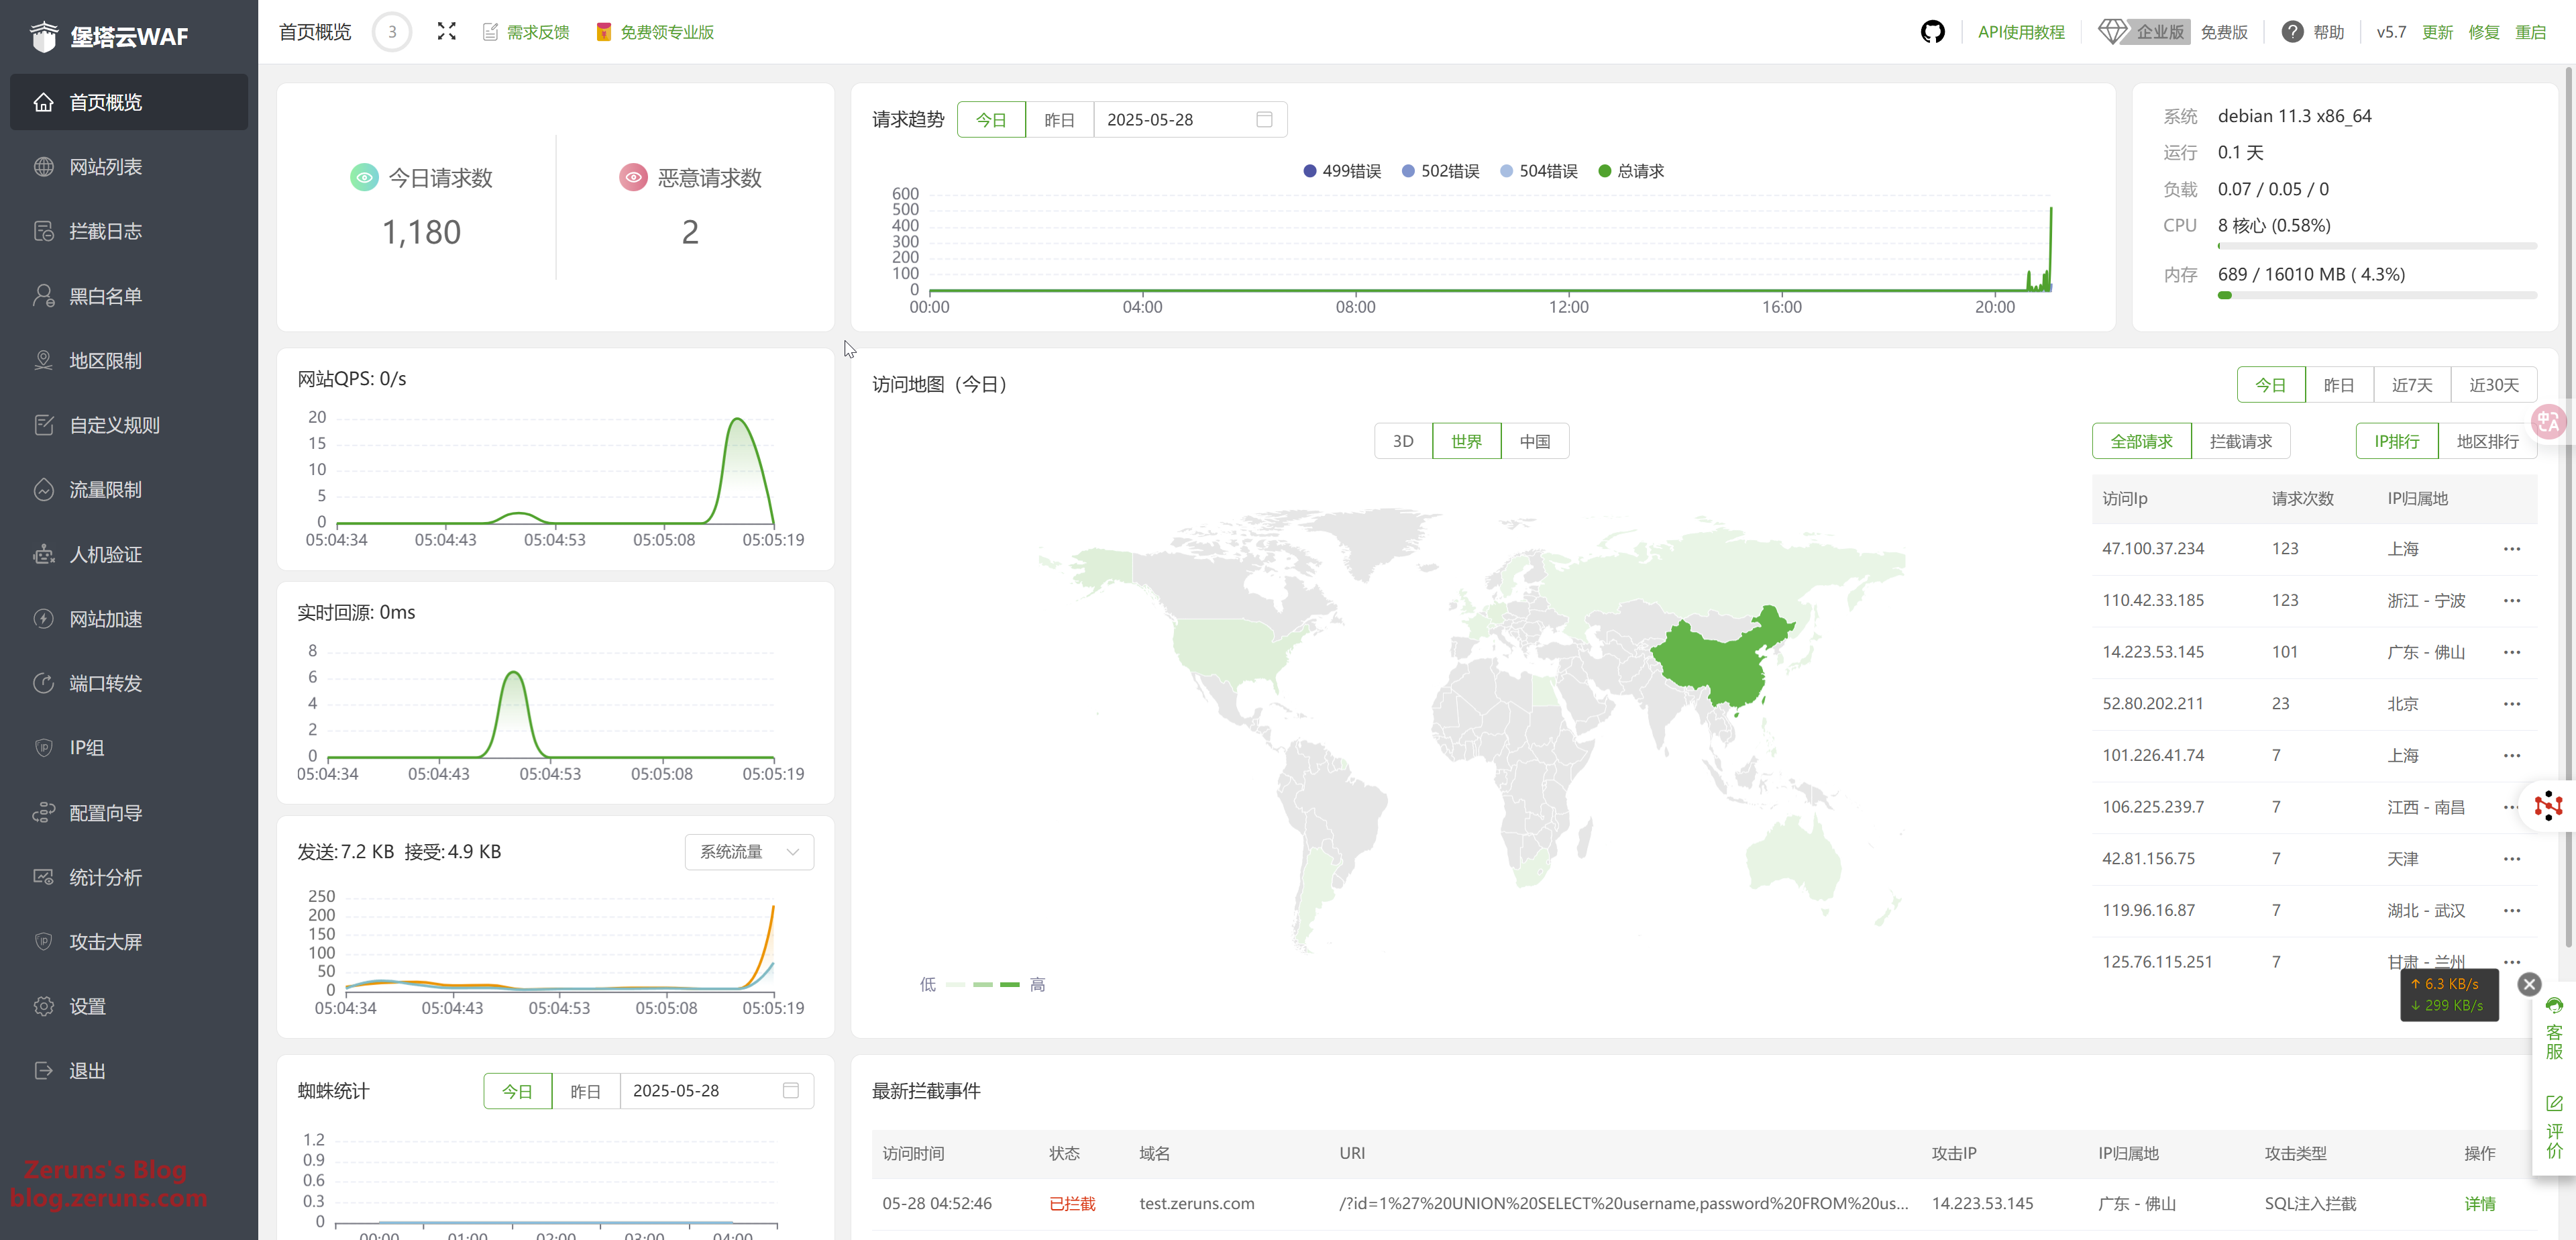The height and width of the screenshot is (1240, 2576).
Task: Open 黑白名单 in the sidebar
Action: pyautogui.click(x=105, y=296)
